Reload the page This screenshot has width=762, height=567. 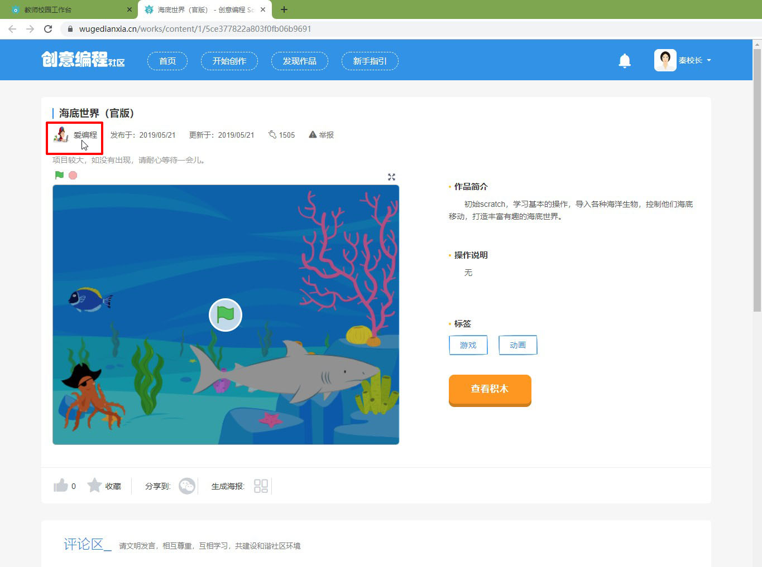[x=48, y=29]
